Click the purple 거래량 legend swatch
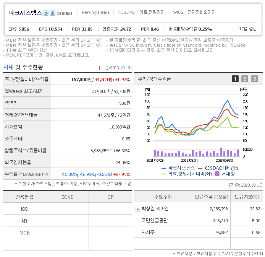Image resolution: width=265 pixels, height=257 pixels. pyautogui.click(x=217, y=174)
